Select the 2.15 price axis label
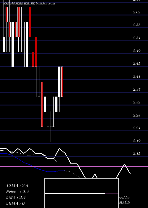The height and width of the screenshot is (208, 148). 137,154
